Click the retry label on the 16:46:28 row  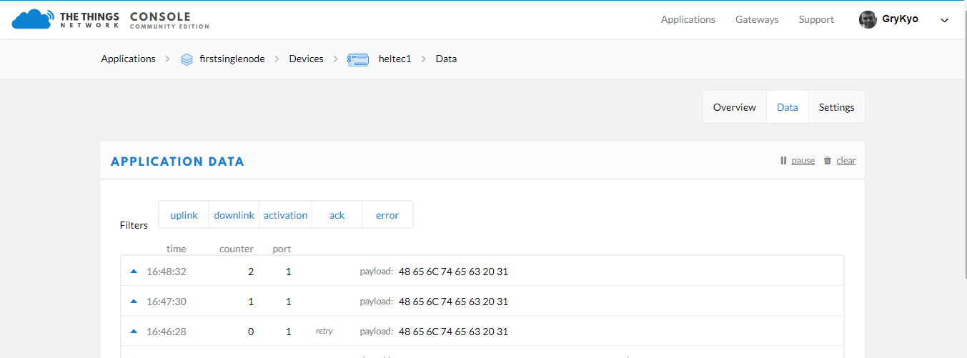[x=324, y=332]
